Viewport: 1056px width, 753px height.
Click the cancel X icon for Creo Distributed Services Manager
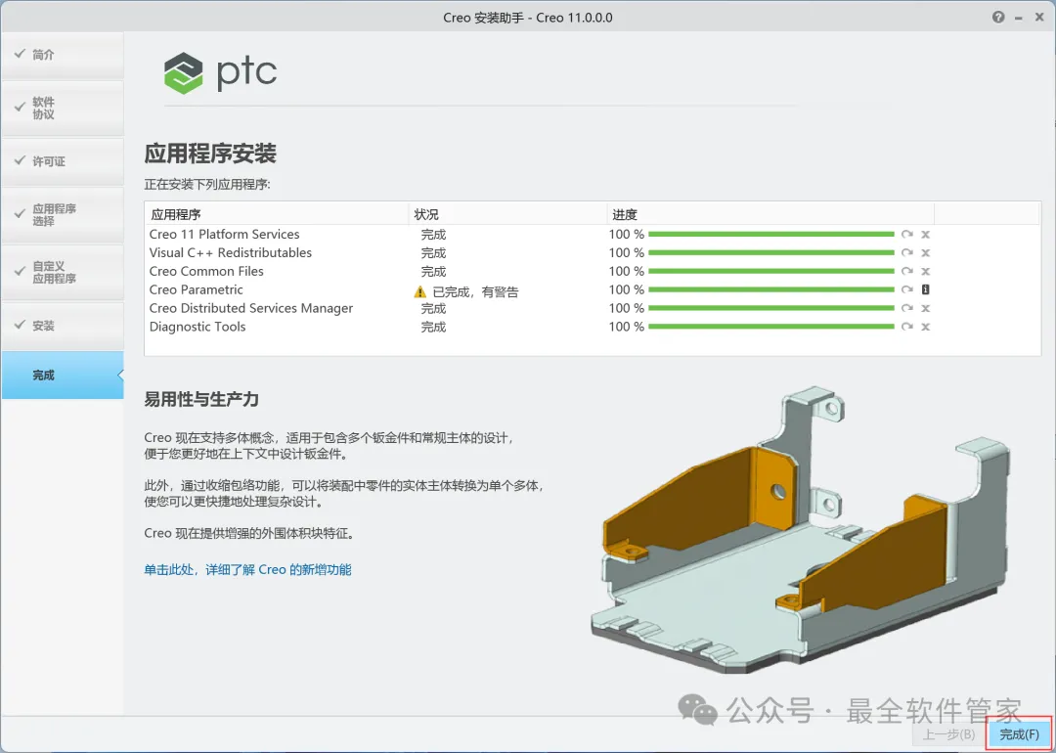click(925, 308)
